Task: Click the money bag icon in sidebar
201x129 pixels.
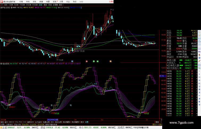Action: point(199,55)
